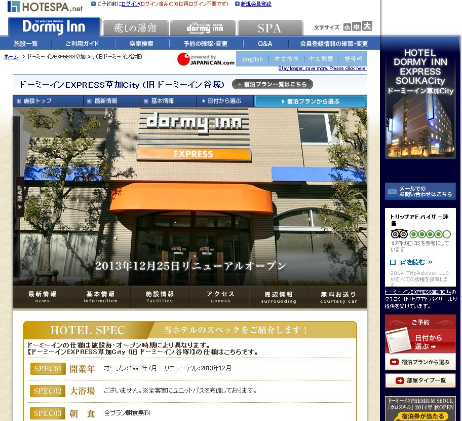Open 空室検索 in the navigation bar
Image resolution: width=462 pixels, height=421 pixels.
(x=141, y=44)
